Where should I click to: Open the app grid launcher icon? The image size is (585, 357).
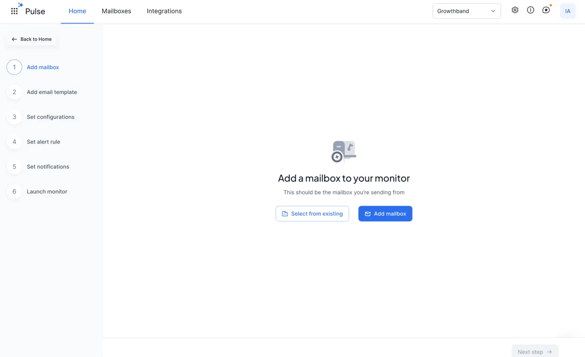[x=14, y=11]
